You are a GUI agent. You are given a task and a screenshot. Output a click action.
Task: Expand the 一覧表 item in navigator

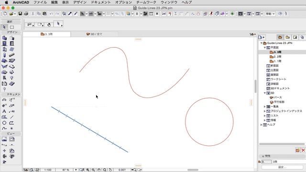(265, 107)
